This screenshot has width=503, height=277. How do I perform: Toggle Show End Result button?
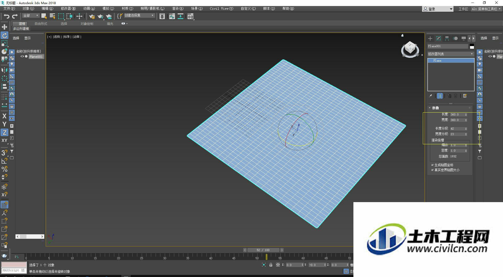[440, 96]
